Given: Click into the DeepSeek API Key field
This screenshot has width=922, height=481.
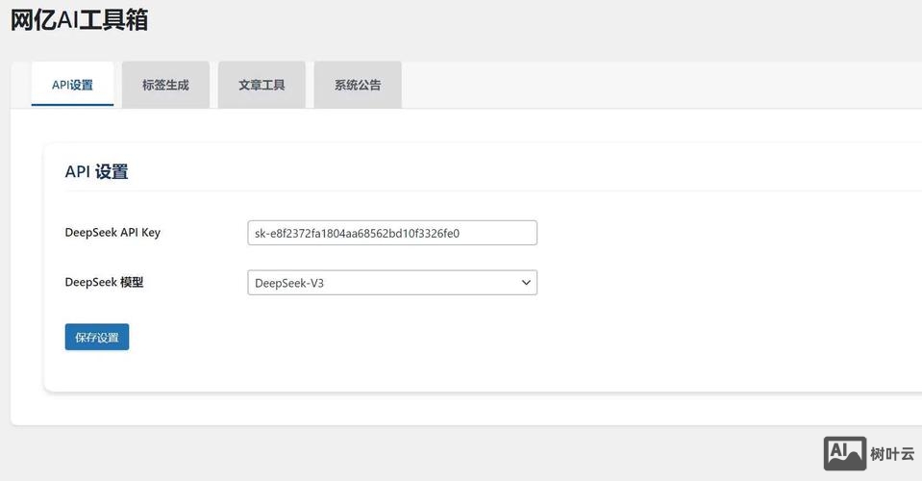Looking at the screenshot, I should point(392,233).
